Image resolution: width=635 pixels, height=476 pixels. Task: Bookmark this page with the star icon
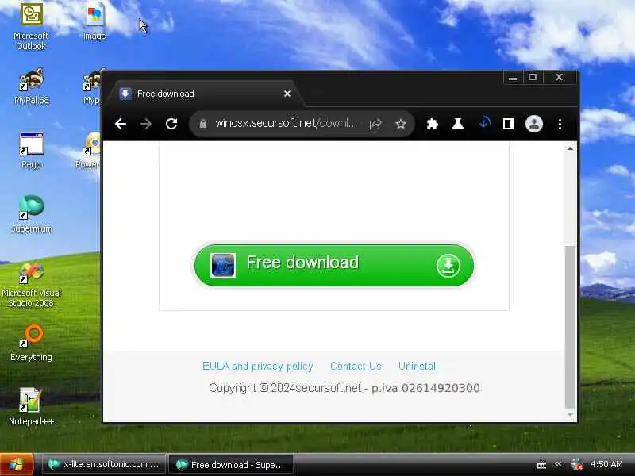[x=401, y=124]
